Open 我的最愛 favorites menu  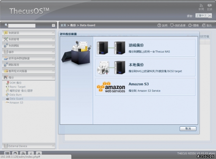click(178, 25)
